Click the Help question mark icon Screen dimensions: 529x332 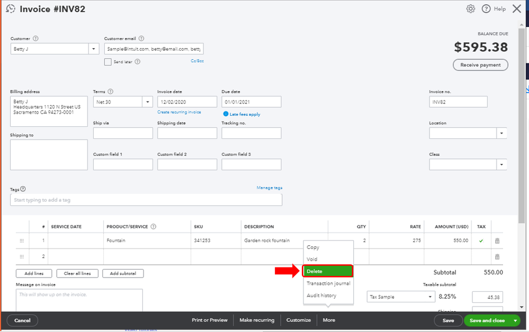pyautogui.click(x=486, y=9)
